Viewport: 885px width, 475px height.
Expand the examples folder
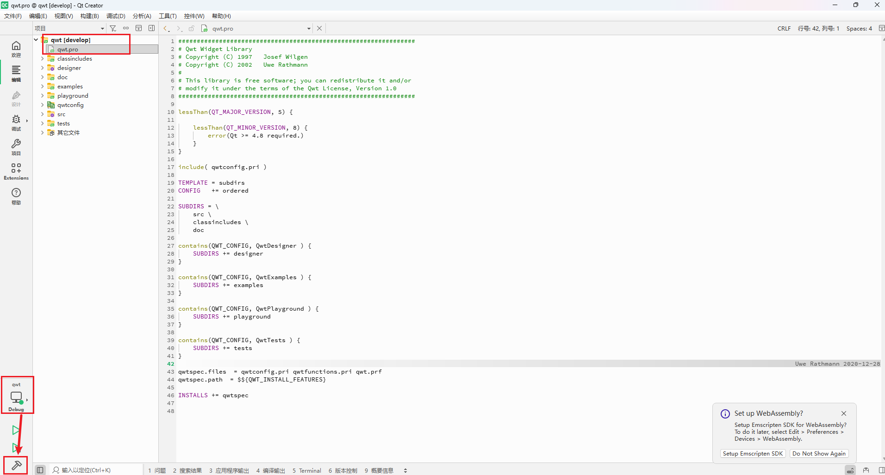point(43,87)
